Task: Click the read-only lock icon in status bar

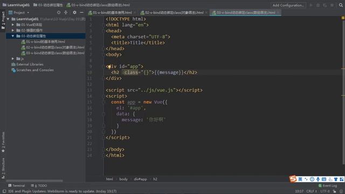Action: click(x=334, y=191)
